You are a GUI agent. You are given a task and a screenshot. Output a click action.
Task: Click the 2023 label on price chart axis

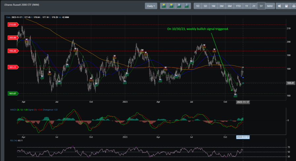125,102
